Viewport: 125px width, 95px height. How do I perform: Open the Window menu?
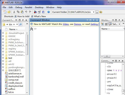click(50, 7)
